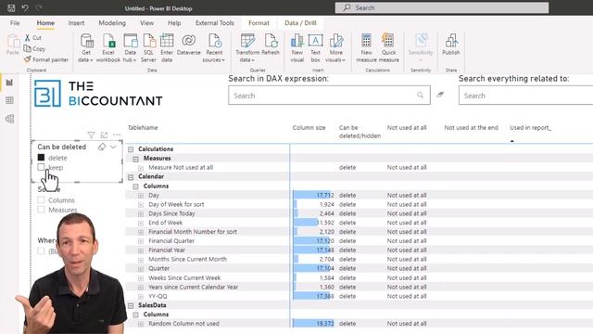Collapse the Columns group under Calendar
The image size is (593, 334).
click(x=136, y=186)
